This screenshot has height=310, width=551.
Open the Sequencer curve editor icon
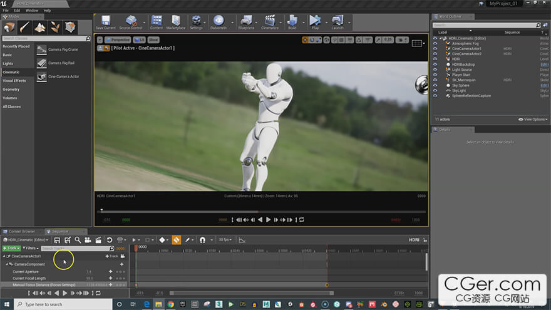pos(242,240)
